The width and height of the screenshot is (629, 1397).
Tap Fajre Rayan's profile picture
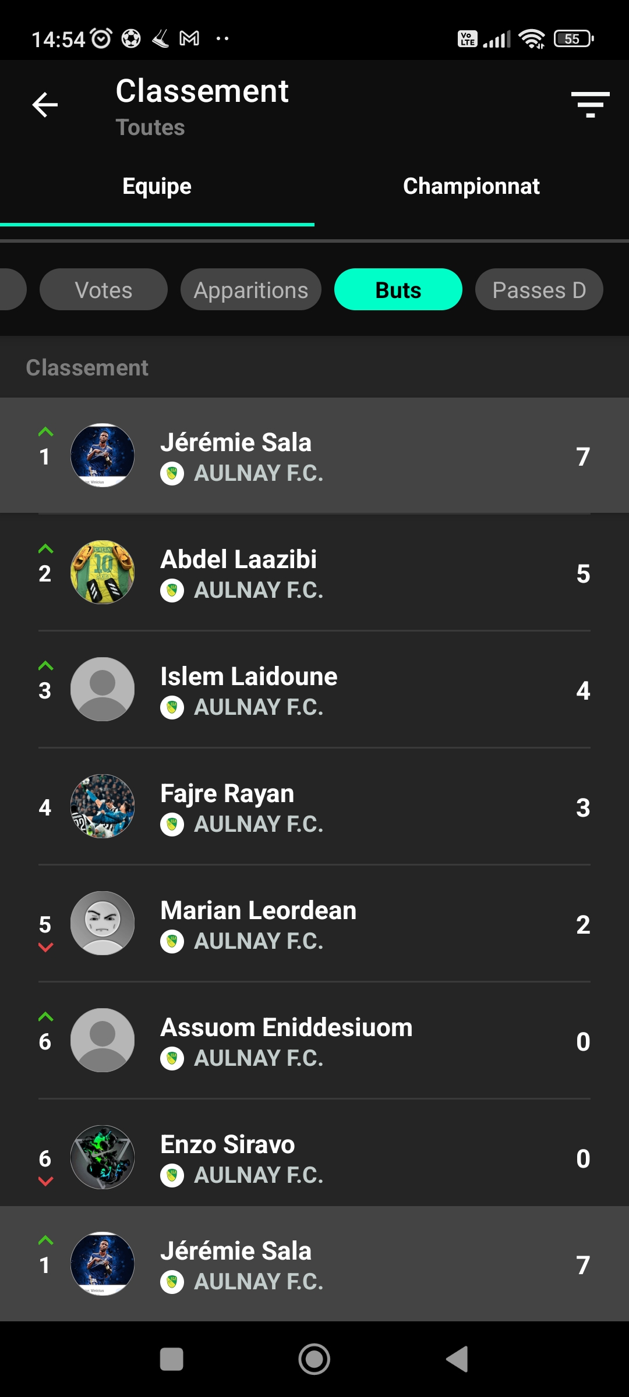[x=103, y=806]
